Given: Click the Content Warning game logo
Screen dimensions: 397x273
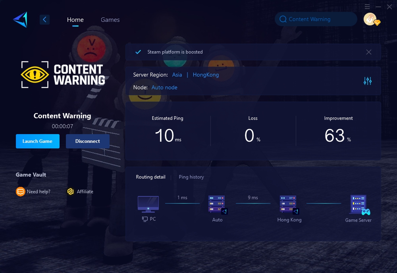Looking at the screenshot, I should click(63, 75).
